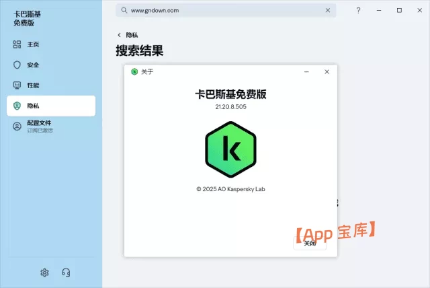The height and width of the screenshot is (288, 430).
Task: Click the search magnifier icon
Action: [124, 11]
